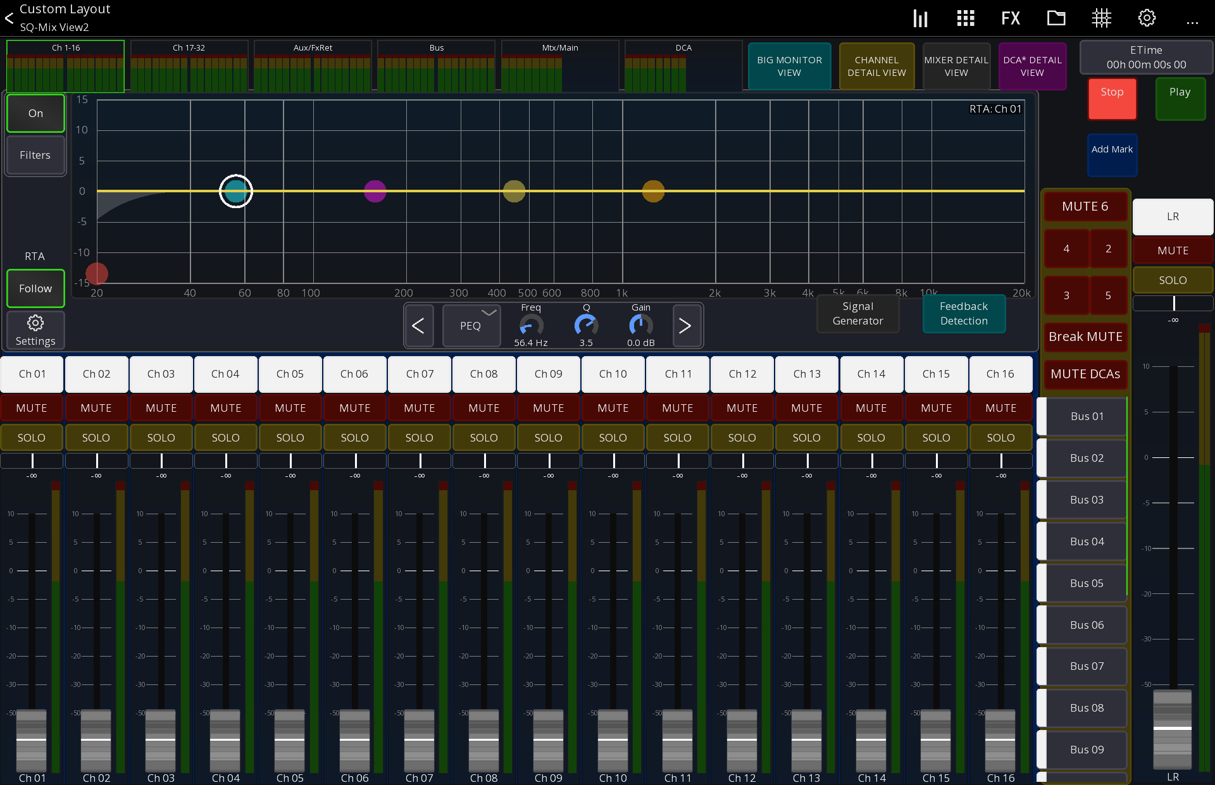Mute channel Ch 01
Image resolution: width=1215 pixels, height=785 pixels.
point(32,408)
